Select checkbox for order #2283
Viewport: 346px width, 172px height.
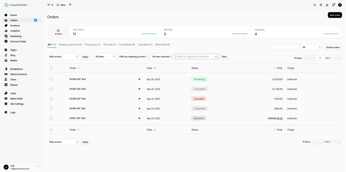(51, 89)
